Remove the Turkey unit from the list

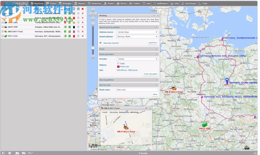(x=83, y=22)
